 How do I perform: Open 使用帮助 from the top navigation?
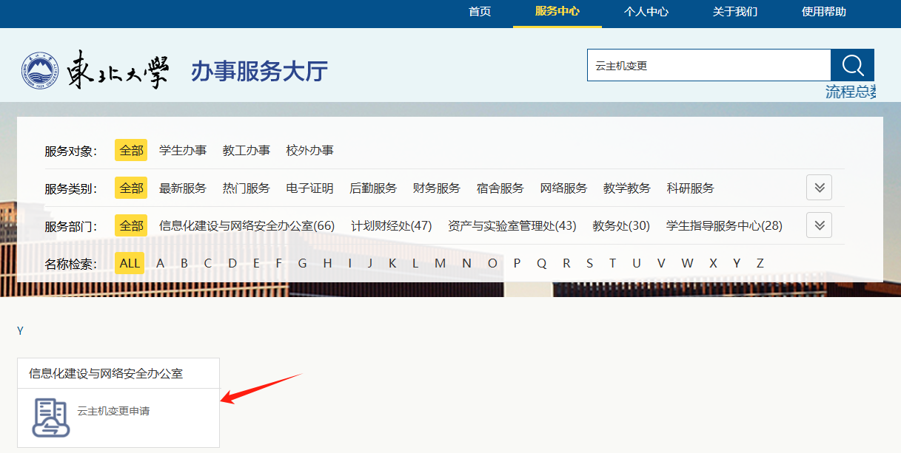[x=823, y=12]
